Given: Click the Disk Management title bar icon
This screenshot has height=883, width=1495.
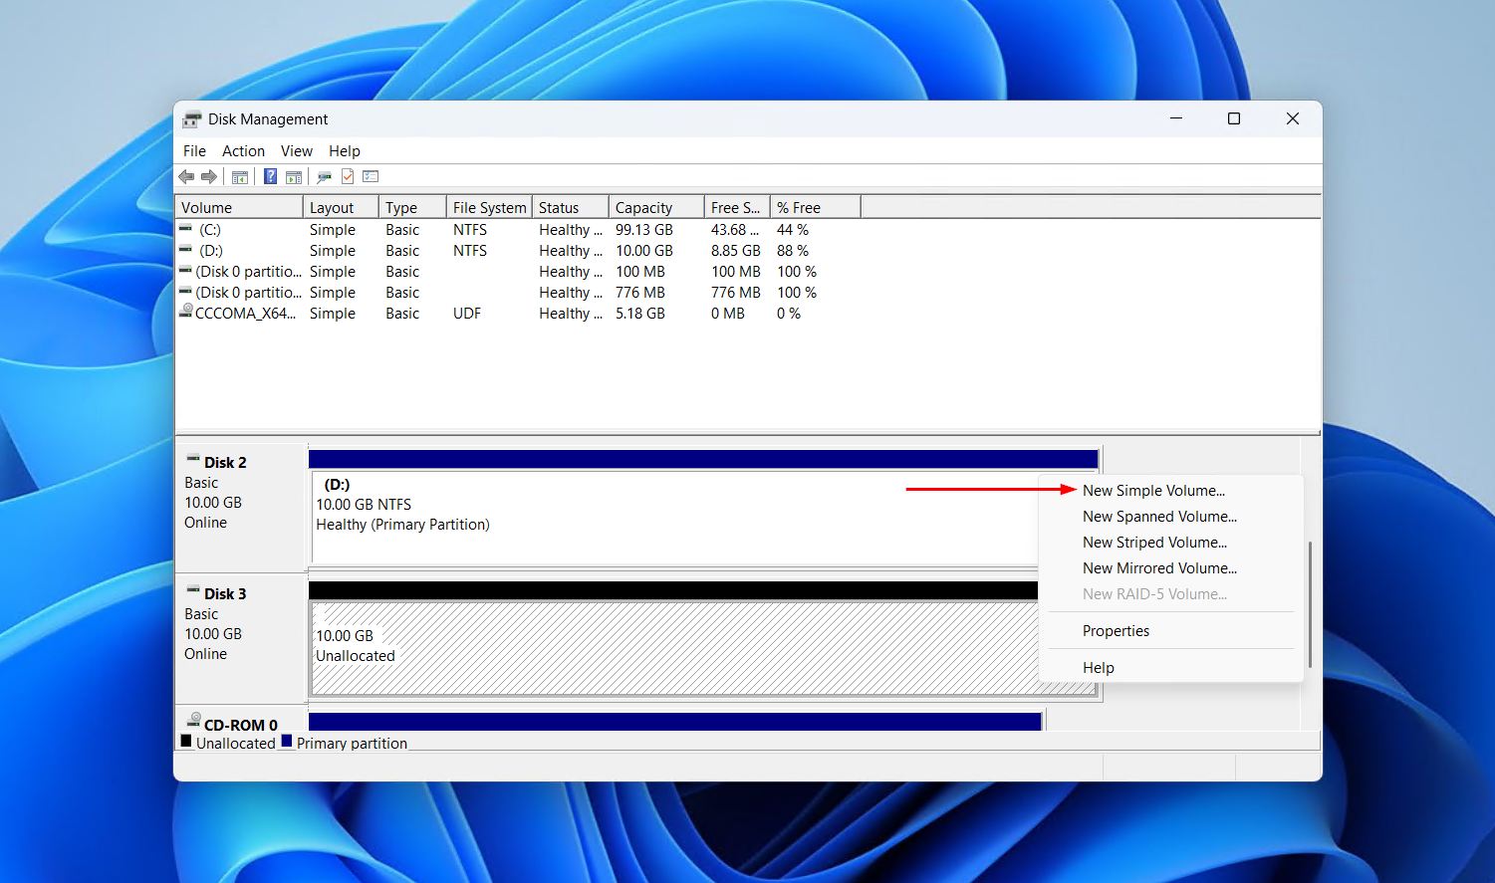Looking at the screenshot, I should (192, 119).
